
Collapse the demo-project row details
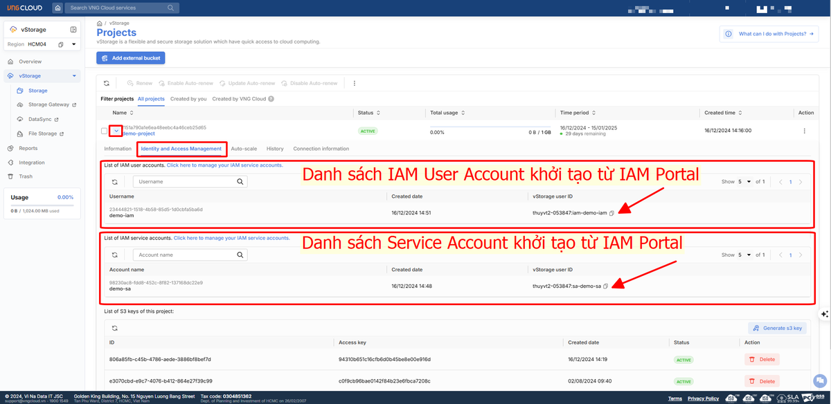(116, 131)
